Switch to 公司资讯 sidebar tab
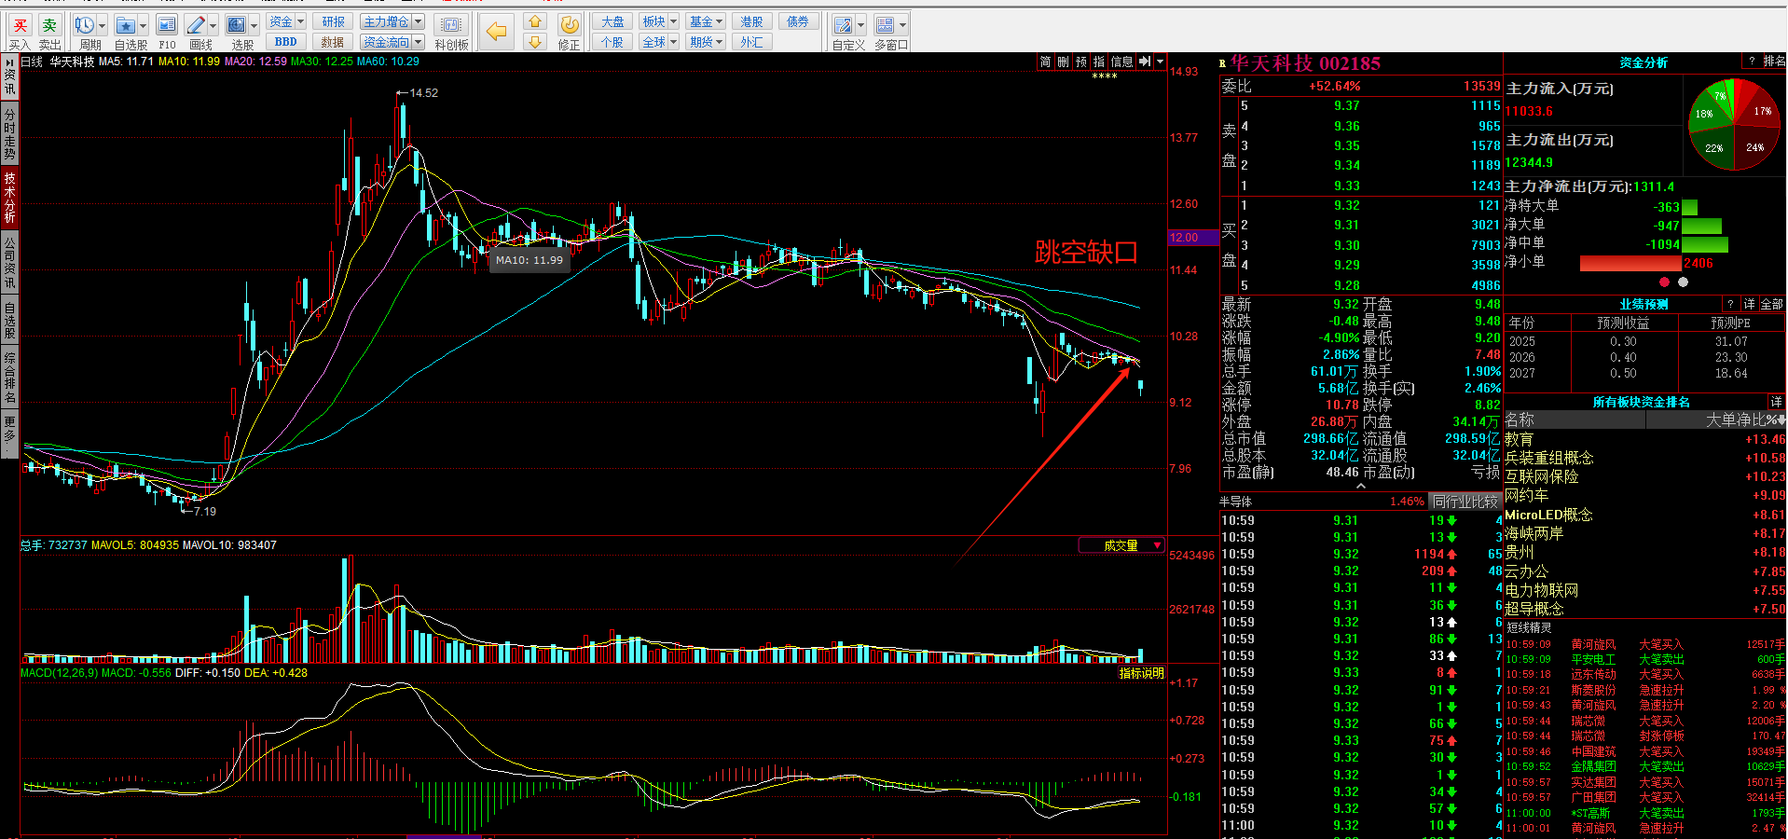 coord(9,262)
